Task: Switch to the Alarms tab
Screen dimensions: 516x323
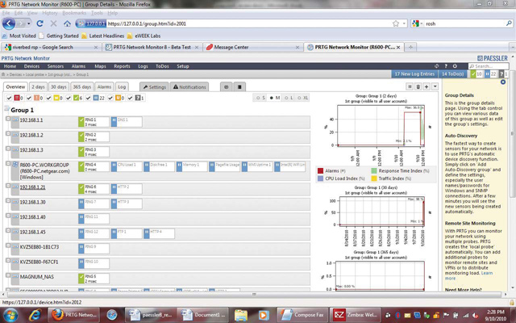Action: (104, 87)
